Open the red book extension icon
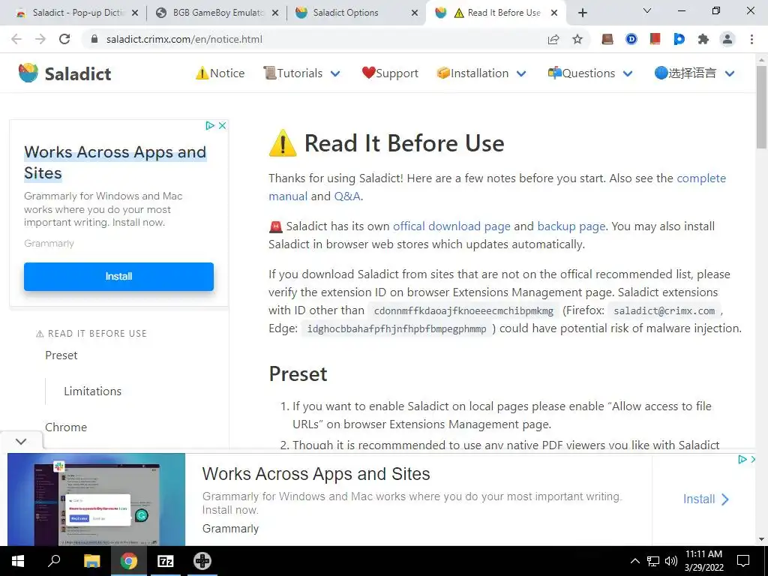 click(x=655, y=39)
